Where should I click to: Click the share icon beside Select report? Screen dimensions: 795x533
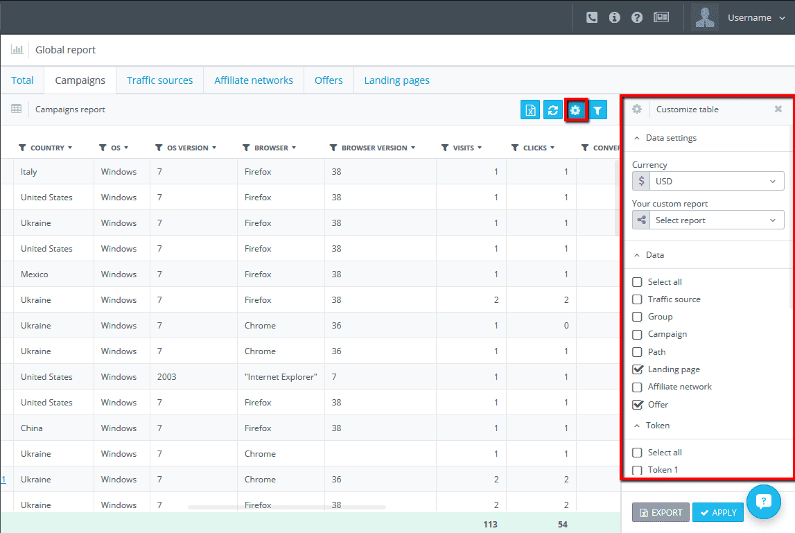[x=641, y=220]
